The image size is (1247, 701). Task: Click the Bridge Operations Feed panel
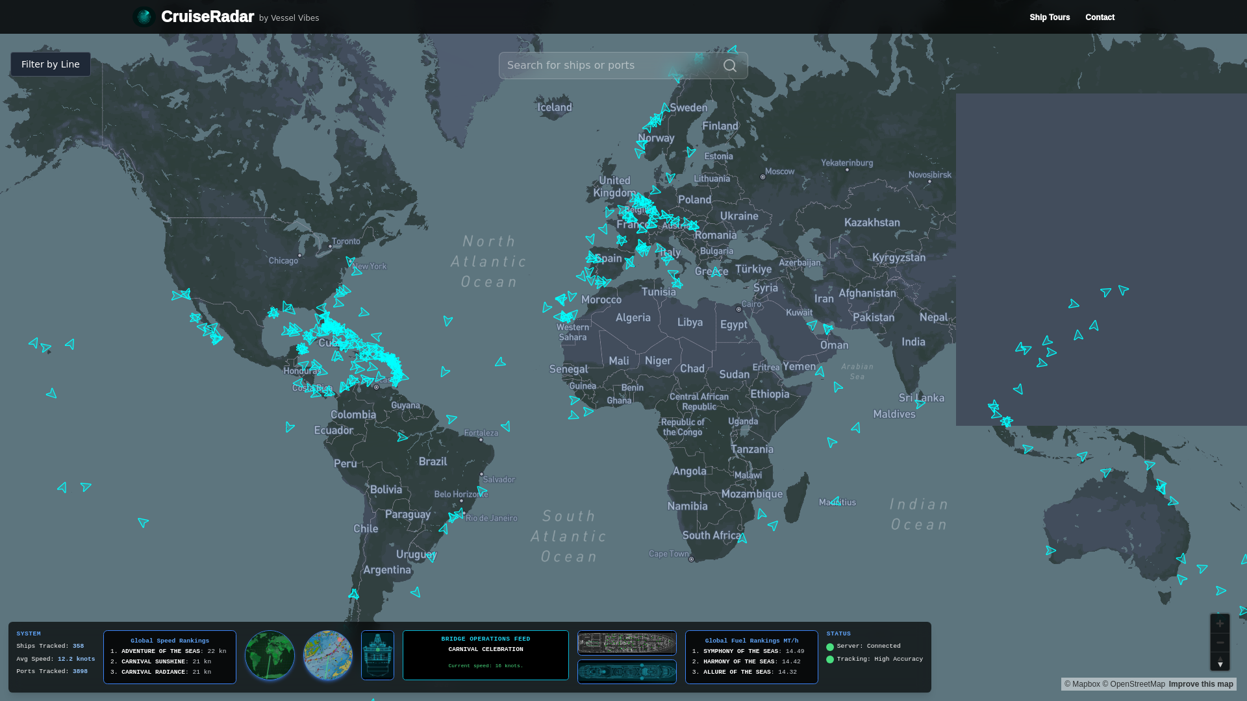coord(485,656)
